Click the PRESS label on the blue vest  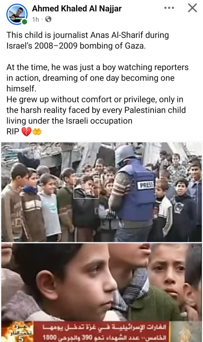point(146,185)
